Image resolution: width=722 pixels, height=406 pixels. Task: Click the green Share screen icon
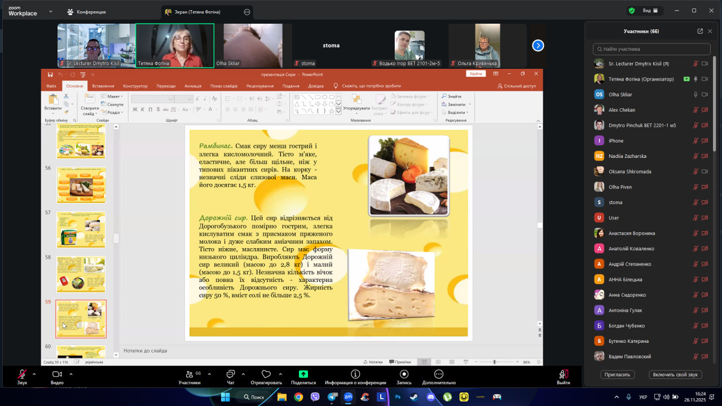point(303,374)
